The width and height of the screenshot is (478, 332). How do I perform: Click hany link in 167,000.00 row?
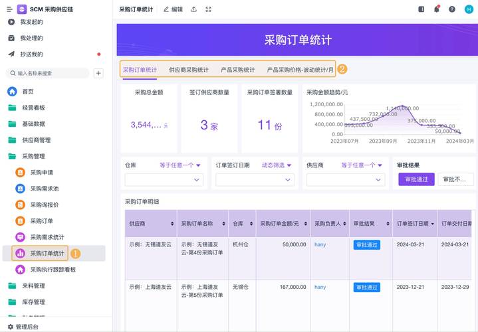(320, 287)
